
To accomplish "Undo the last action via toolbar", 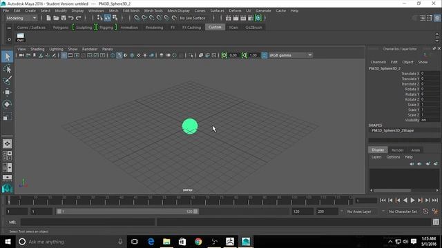I will pyautogui.click(x=71, y=18).
